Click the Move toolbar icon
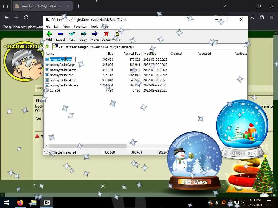 tap(95, 34)
